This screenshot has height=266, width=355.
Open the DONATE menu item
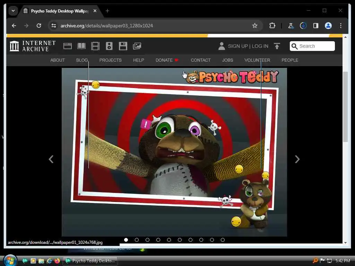click(167, 60)
